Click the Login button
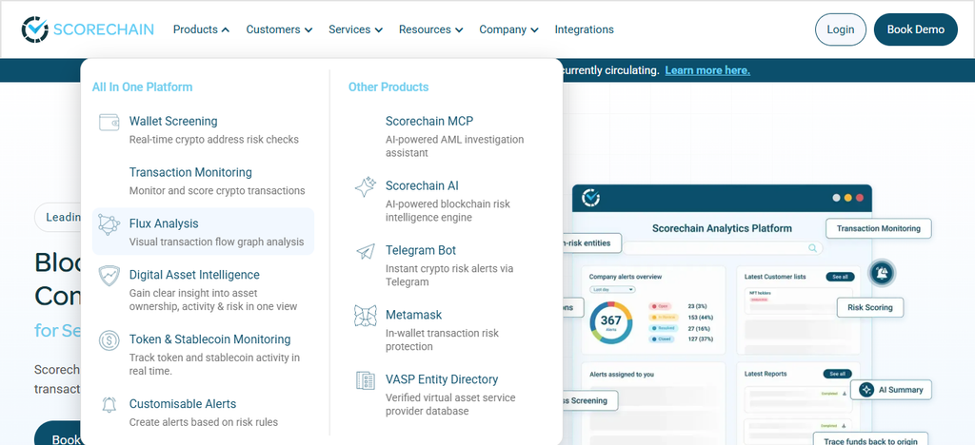The height and width of the screenshot is (445, 975). click(840, 29)
